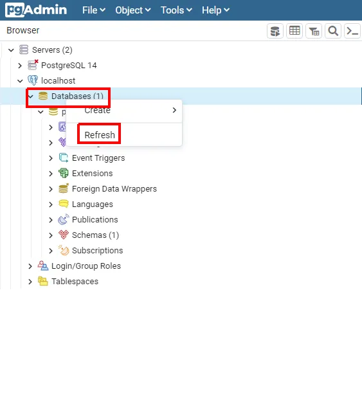Open the File menu
The image size is (362, 398).
(94, 10)
